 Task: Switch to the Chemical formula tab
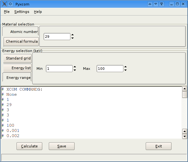pos(21,41)
